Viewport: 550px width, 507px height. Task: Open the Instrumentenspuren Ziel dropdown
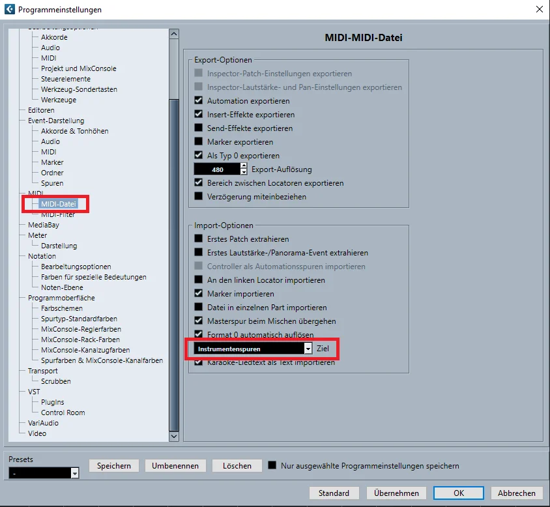click(x=253, y=349)
